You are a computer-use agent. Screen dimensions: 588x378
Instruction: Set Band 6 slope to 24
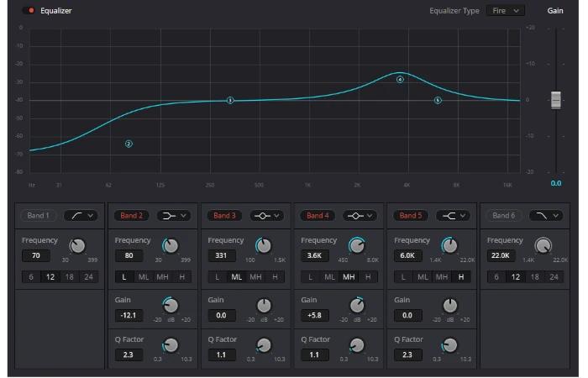pyautogui.click(x=554, y=276)
